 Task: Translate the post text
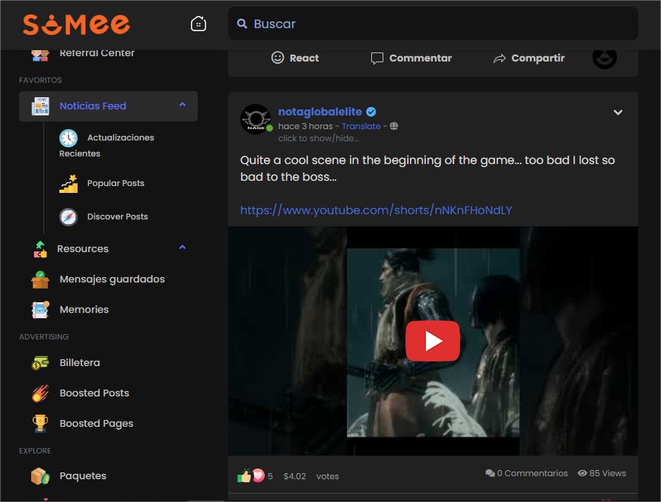point(361,126)
